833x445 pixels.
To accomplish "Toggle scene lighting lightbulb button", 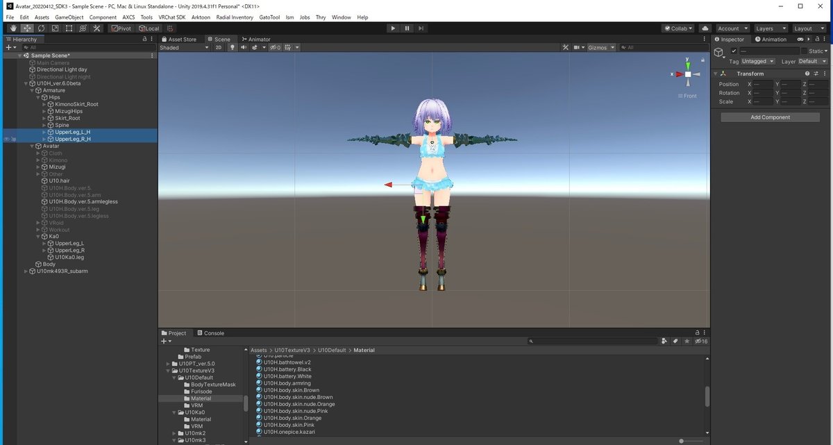I will coord(233,47).
